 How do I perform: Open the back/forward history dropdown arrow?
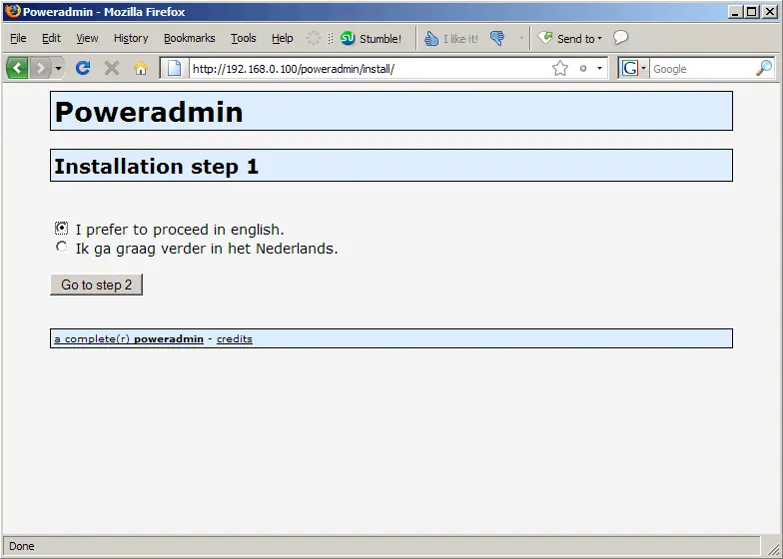58,68
